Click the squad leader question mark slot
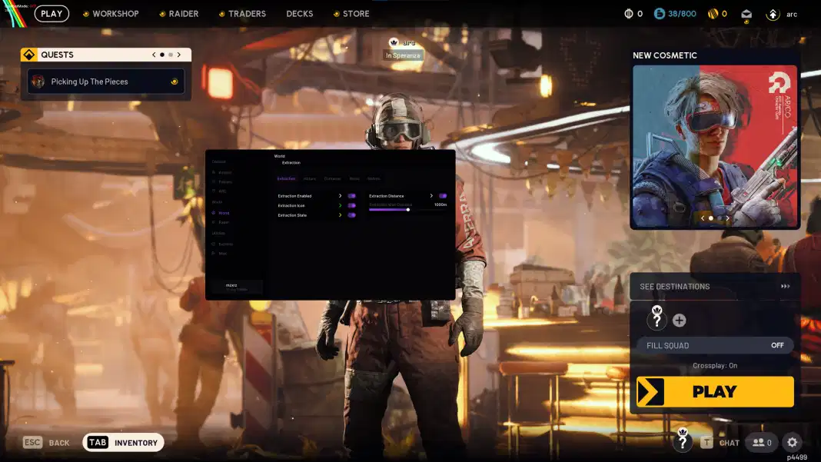This screenshot has width=821, height=462. tap(656, 317)
